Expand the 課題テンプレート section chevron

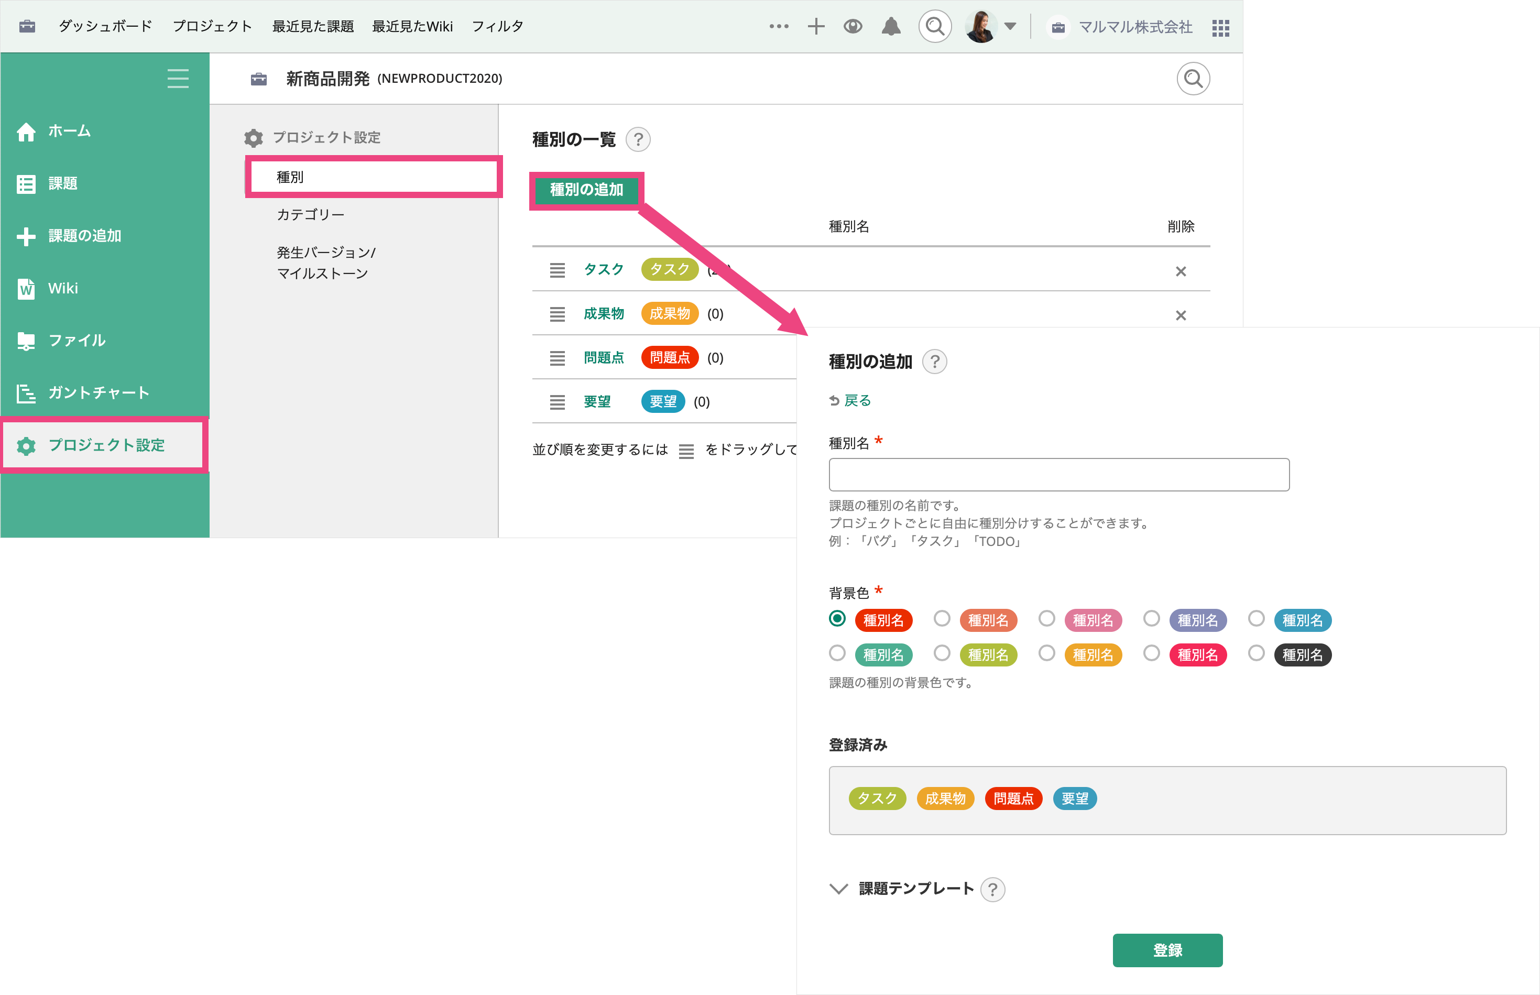click(x=838, y=889)
